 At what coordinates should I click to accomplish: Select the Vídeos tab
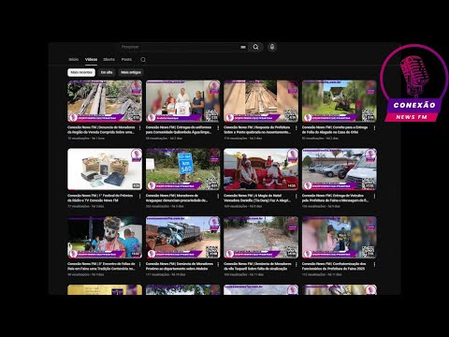(x=91, y=59)
